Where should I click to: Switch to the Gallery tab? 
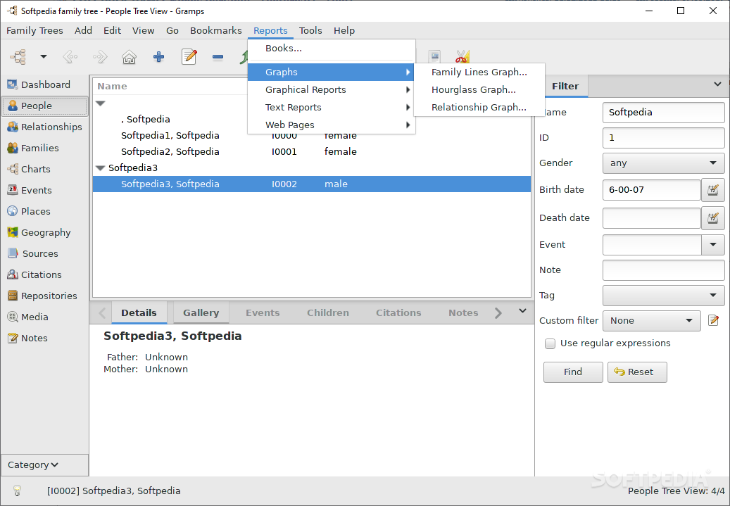(201, 312)
